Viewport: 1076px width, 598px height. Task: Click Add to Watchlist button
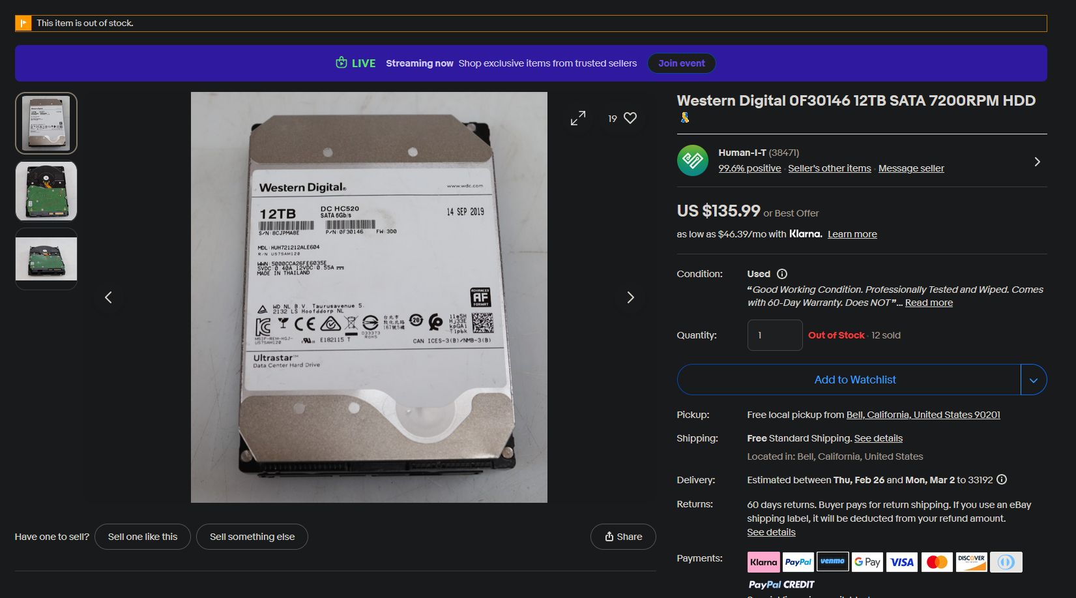coord(849,380)
